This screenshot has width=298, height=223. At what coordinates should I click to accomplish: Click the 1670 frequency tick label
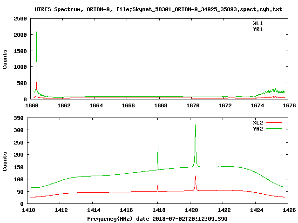(x=193, y=105)
